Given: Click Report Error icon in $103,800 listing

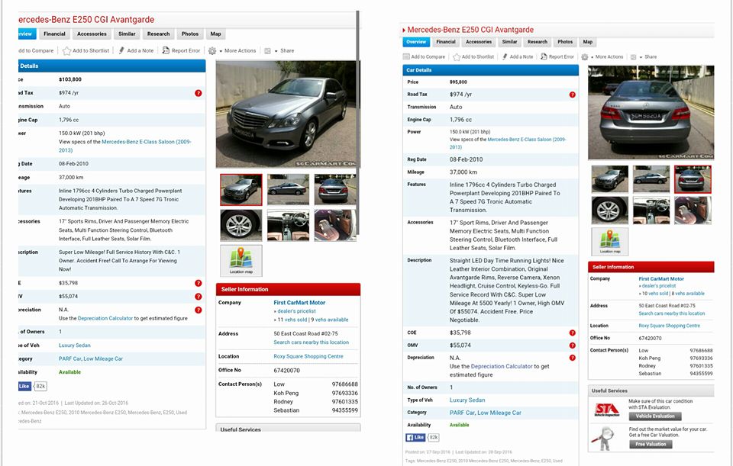Looking at the screenshot, I should click(x=166, y=50).
